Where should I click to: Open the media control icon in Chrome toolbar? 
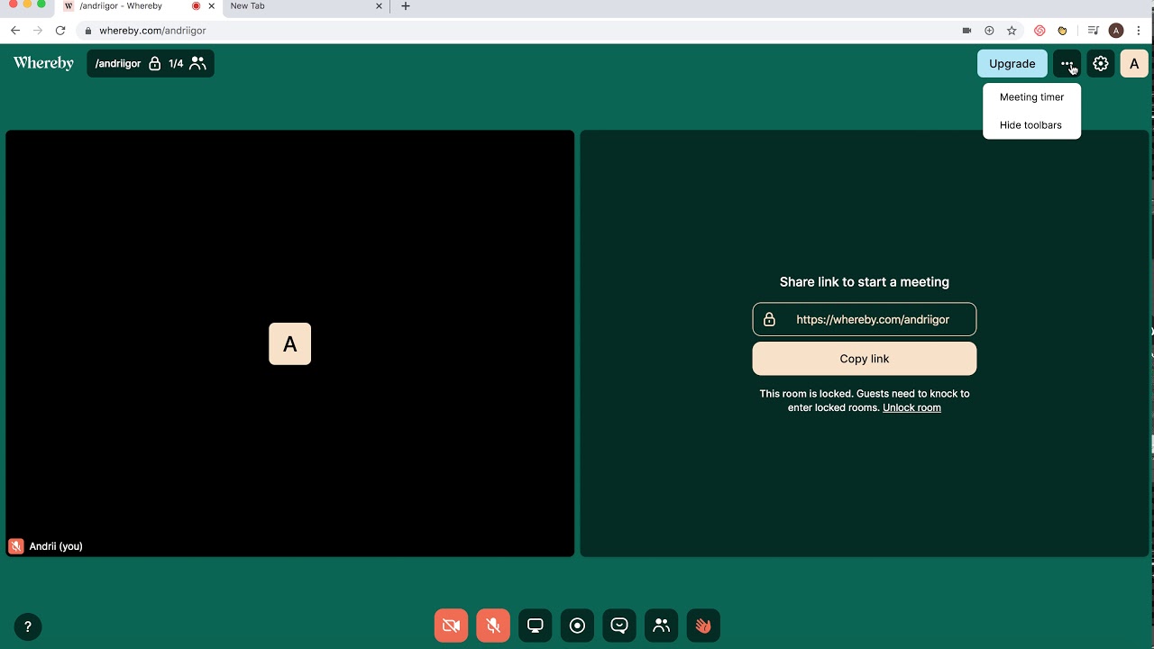(x=1094, y=31)
